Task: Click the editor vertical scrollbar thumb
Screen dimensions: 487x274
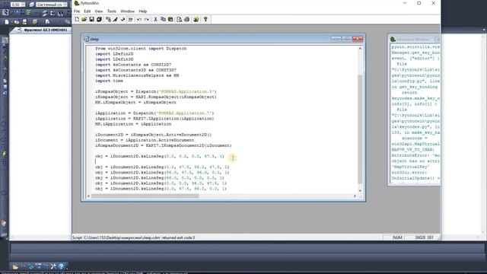Action: click(360, 129)
